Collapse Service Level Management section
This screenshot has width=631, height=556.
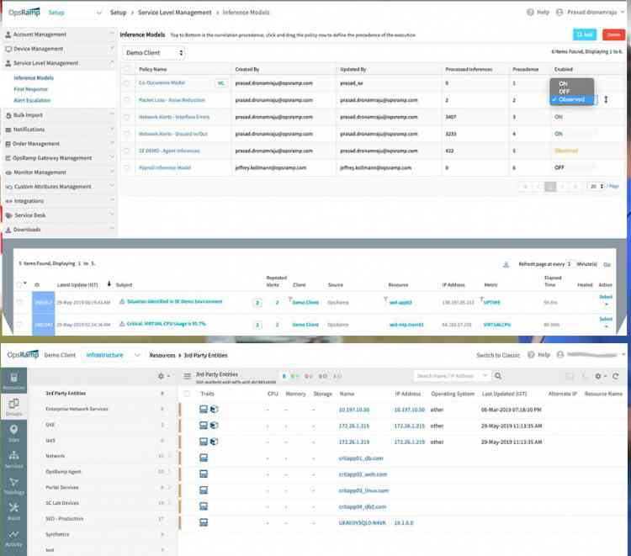tap(59, 63)
